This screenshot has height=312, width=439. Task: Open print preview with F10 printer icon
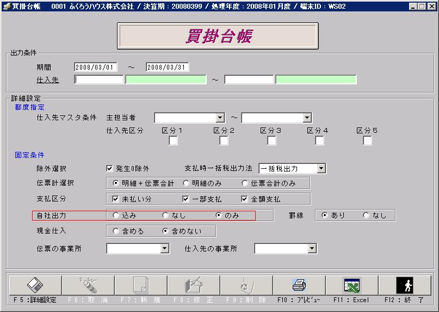point(299,285)
